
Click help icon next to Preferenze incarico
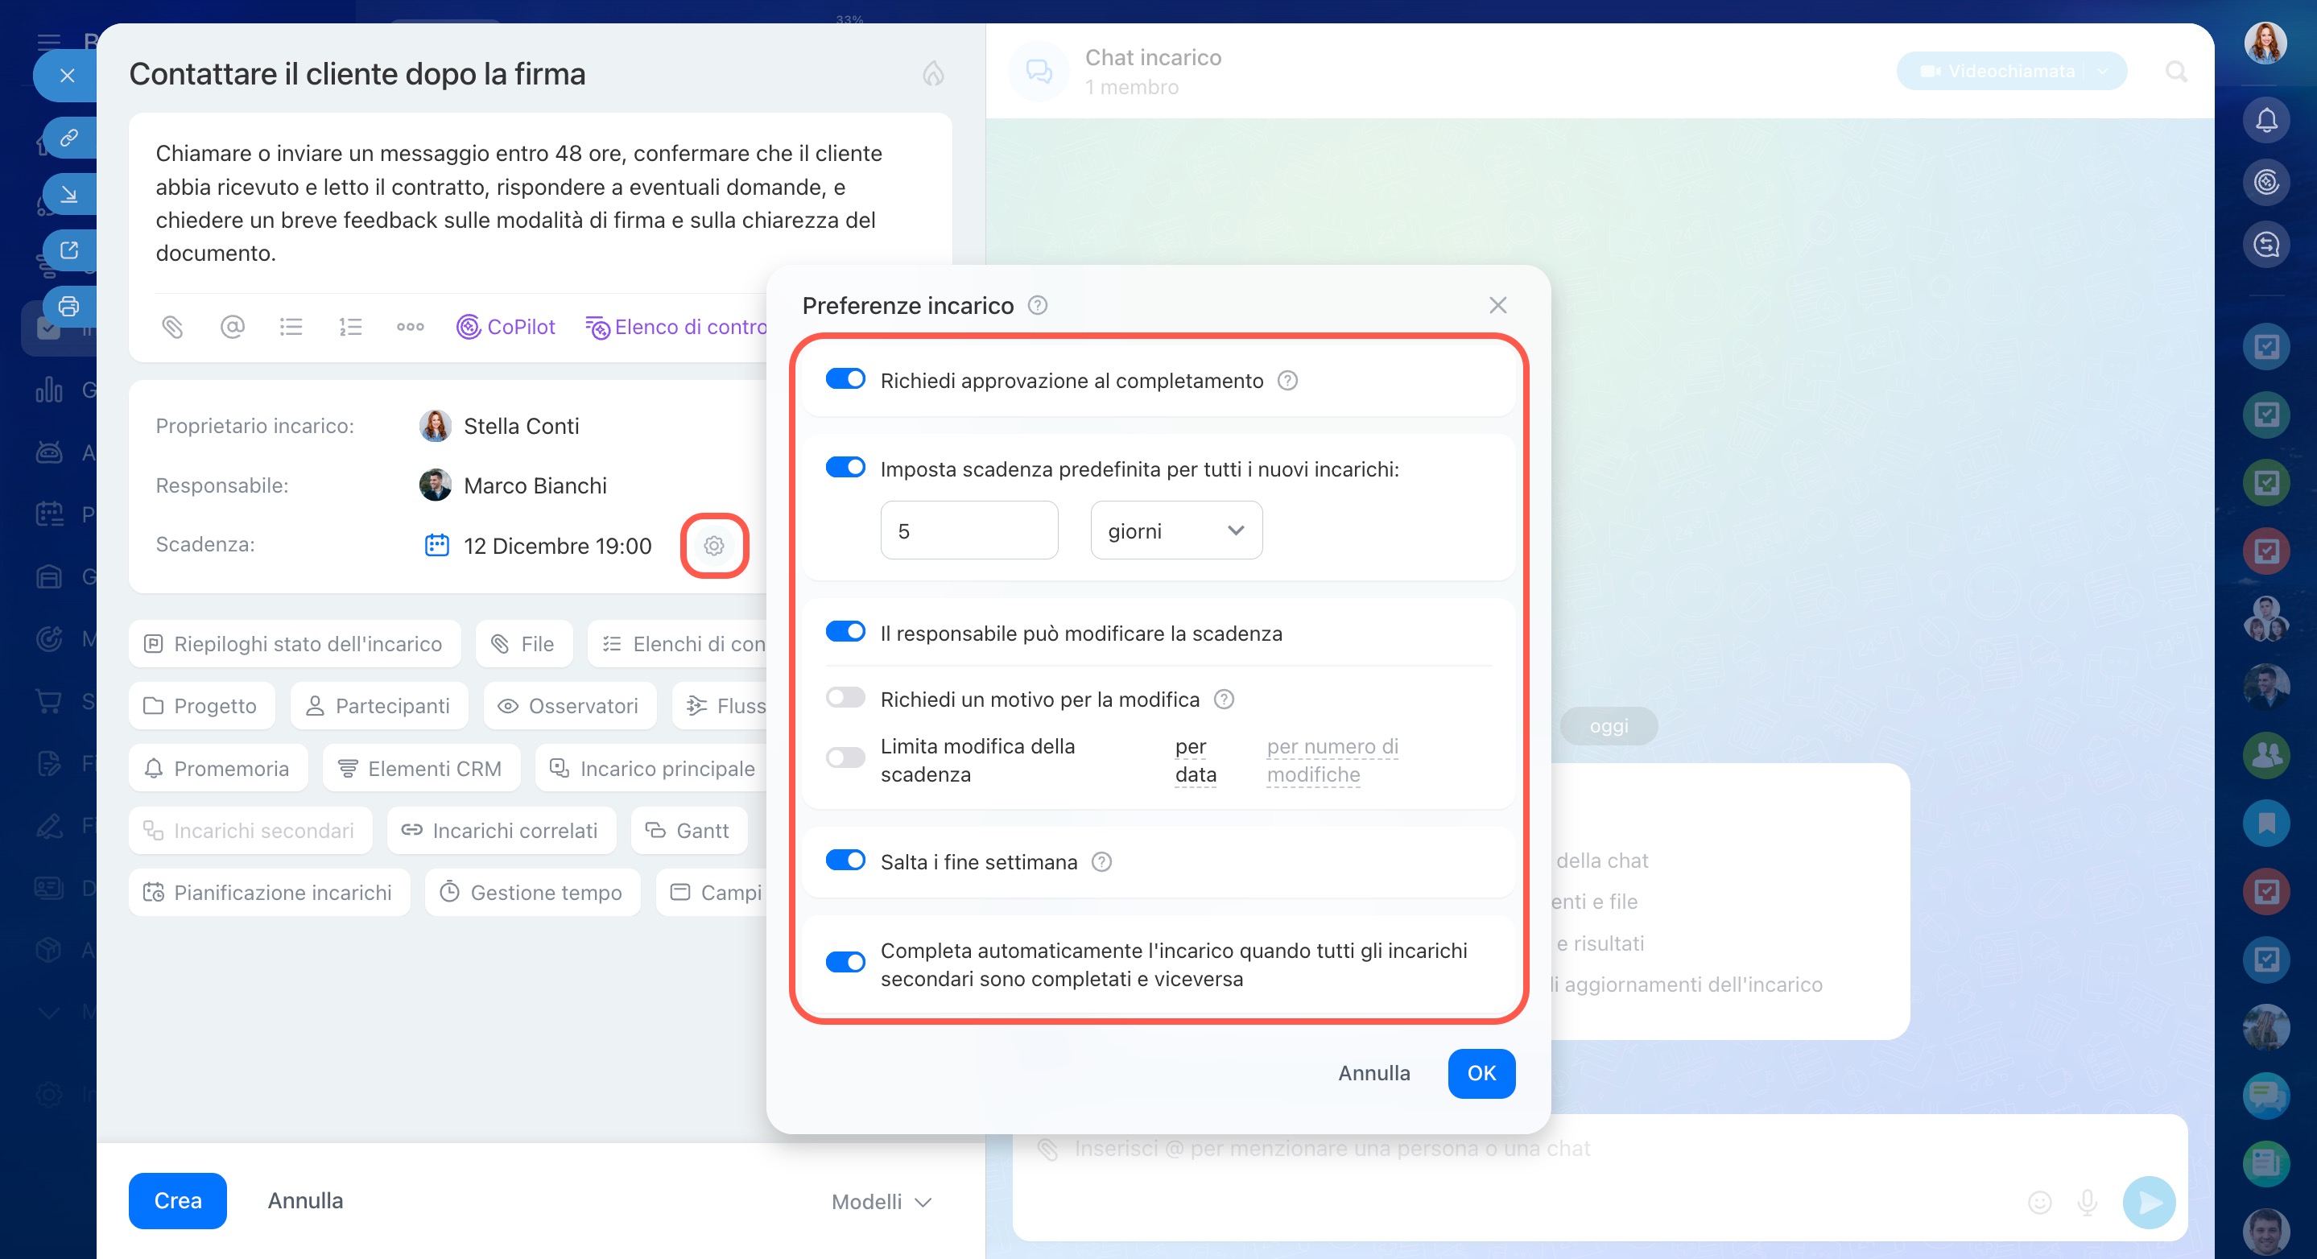[x=1037, y=306]
